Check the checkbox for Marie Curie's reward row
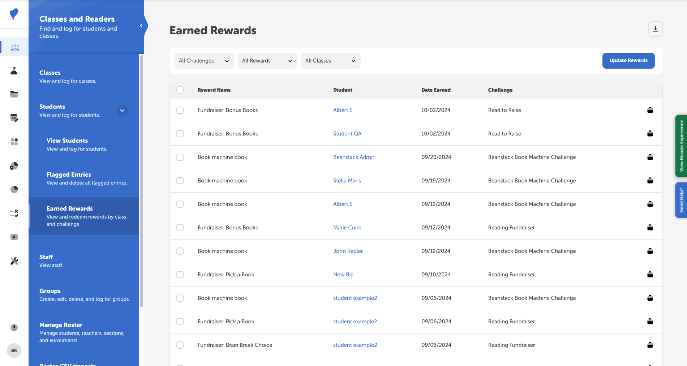The height and width of the screenshot is (366, 687). [180, 228]
